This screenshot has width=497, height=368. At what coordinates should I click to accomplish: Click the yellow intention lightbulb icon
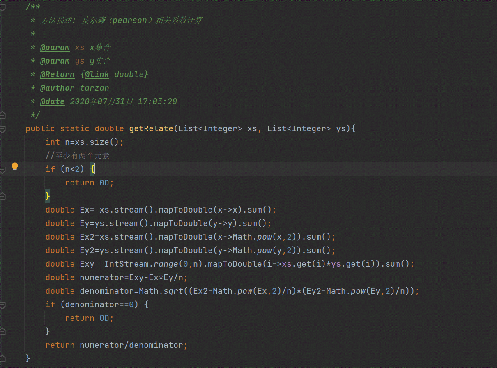pos(15,167)
